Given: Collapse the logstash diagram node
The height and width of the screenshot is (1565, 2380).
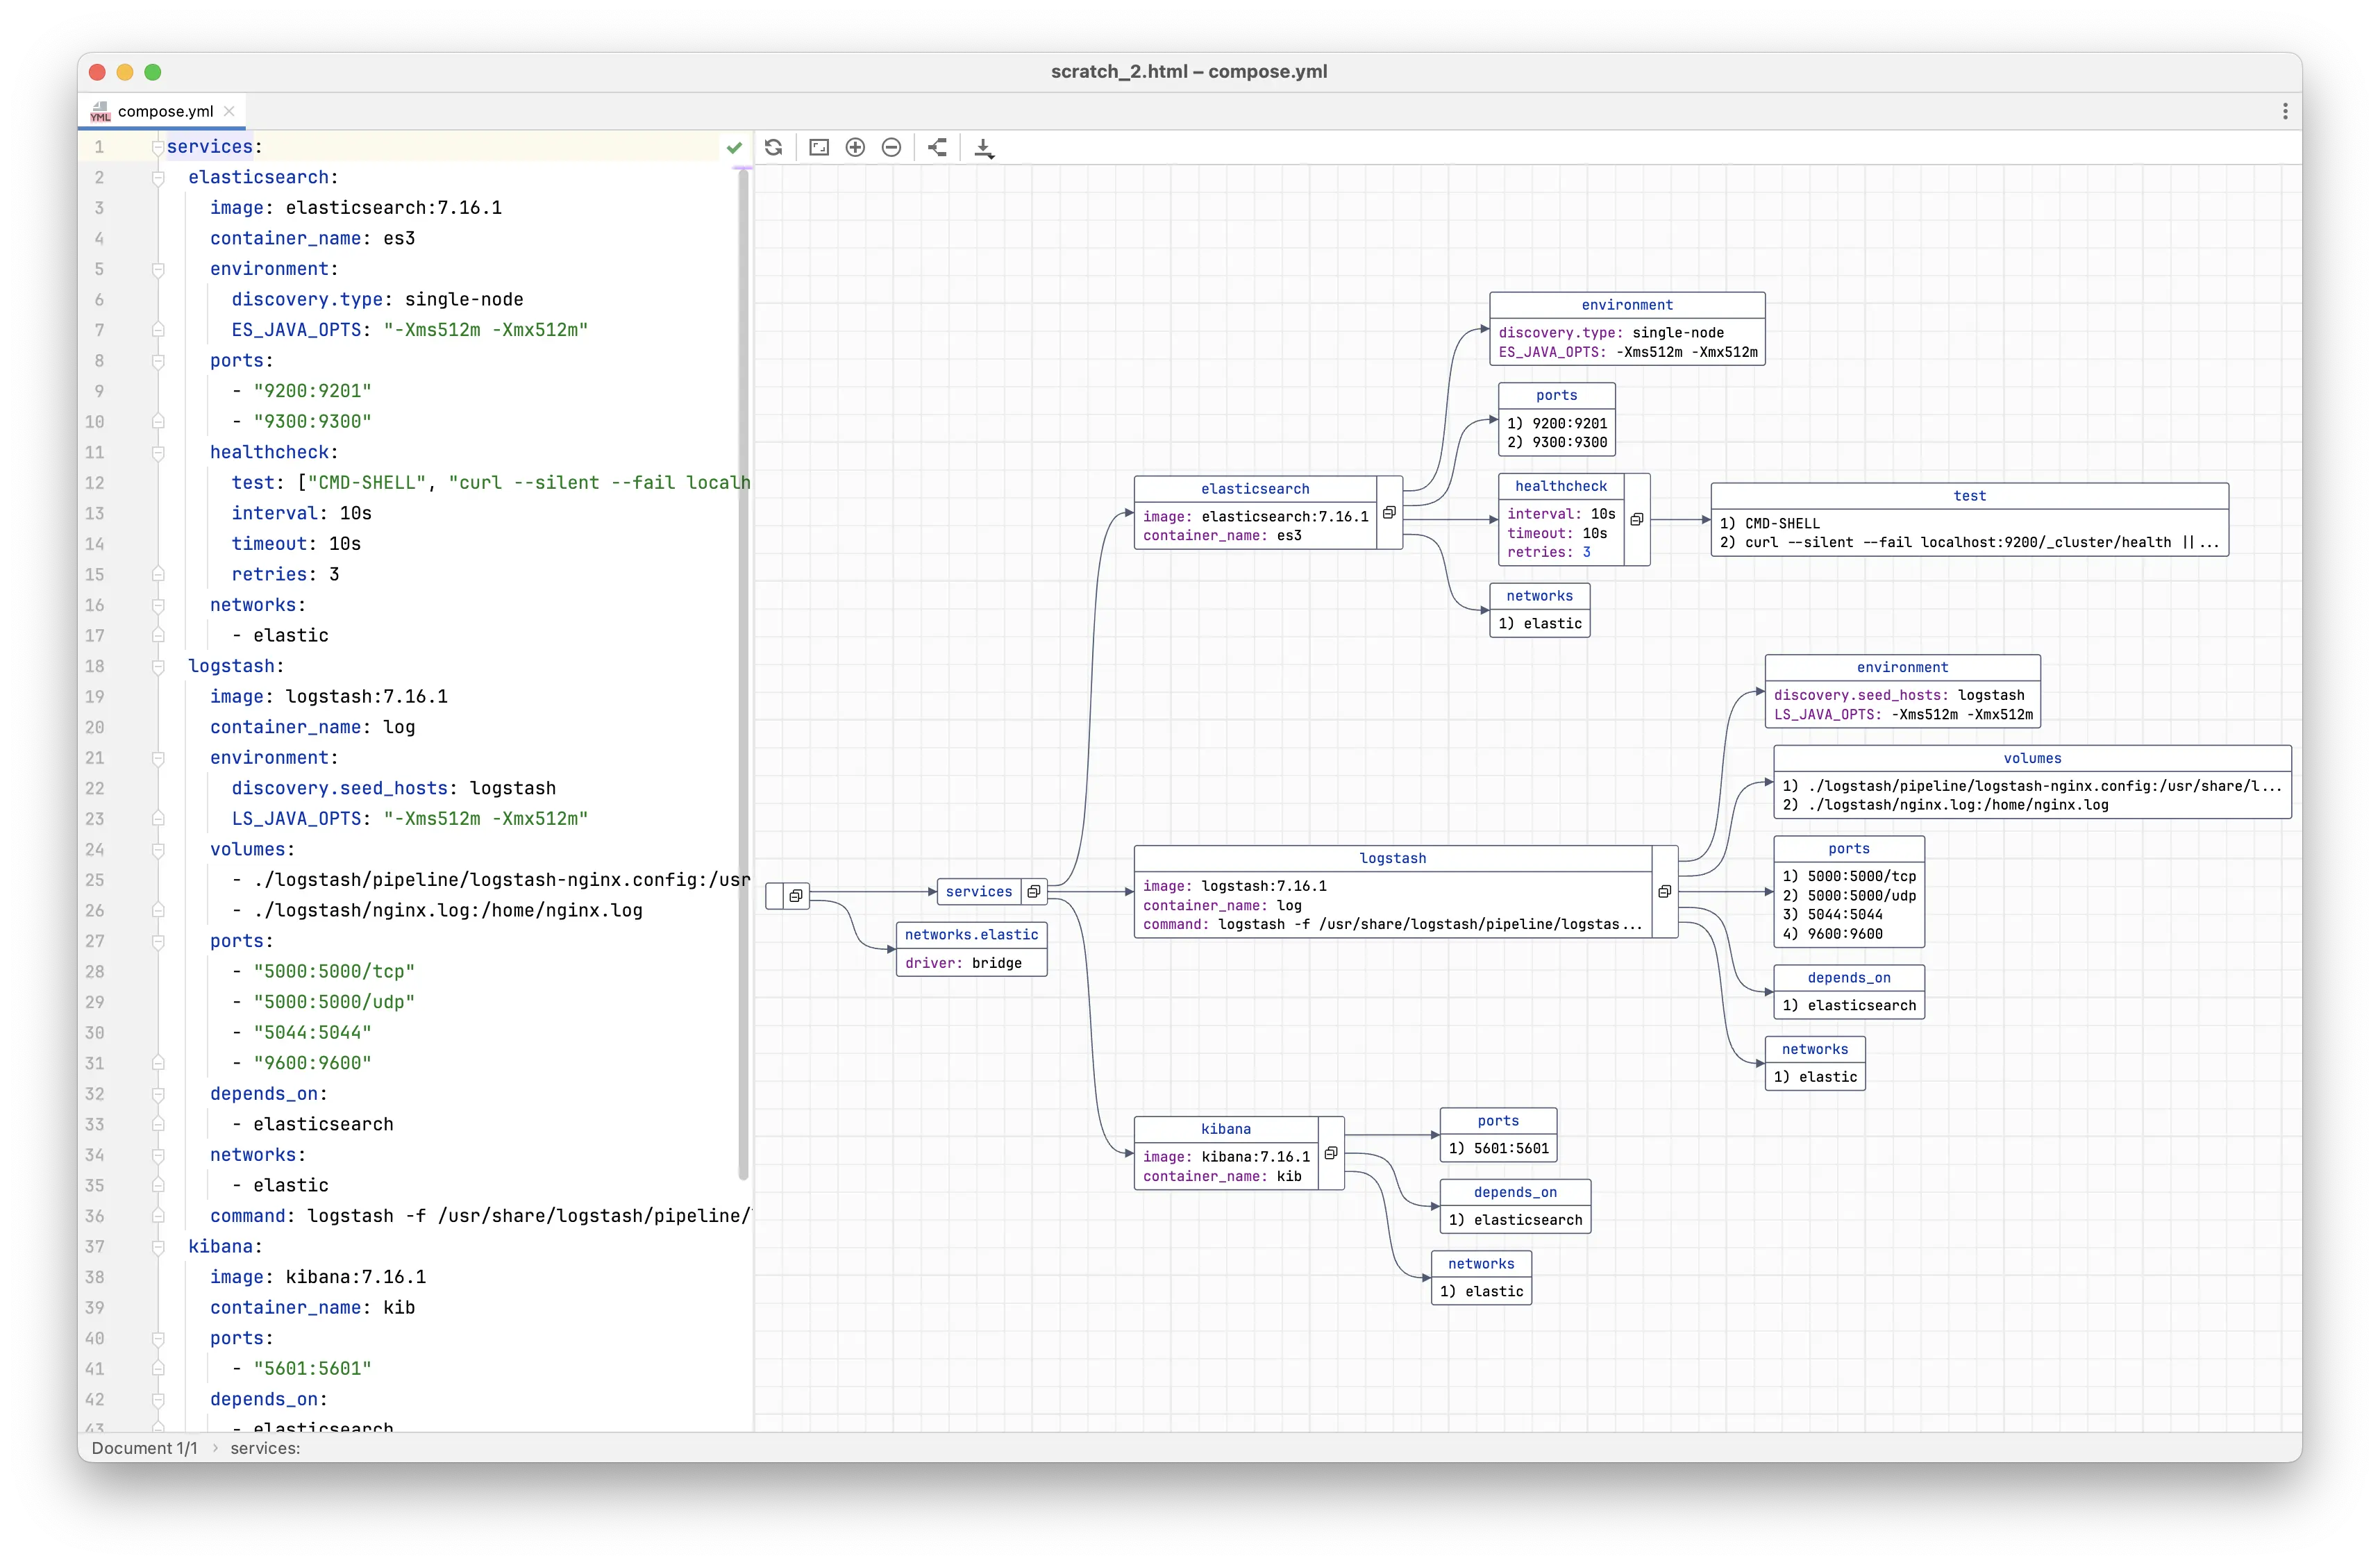Looking at the screenshot, I should [1664, 892].
